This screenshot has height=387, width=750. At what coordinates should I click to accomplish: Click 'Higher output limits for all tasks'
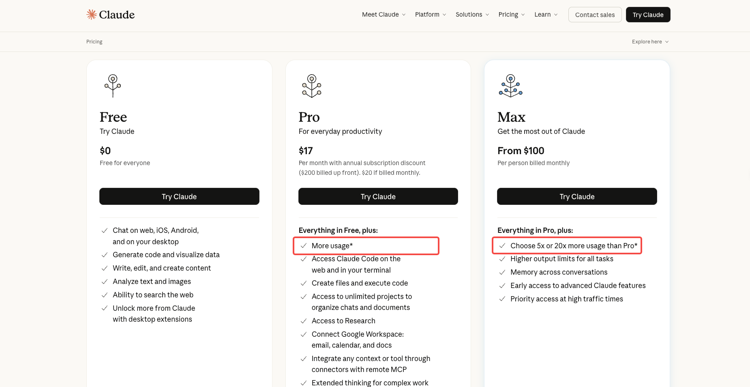pos(562,259)
